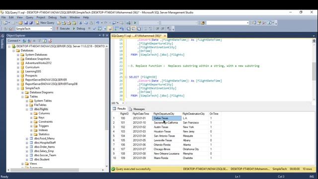Screen dimensions: 318x179
Task: Select the dbo.Student table
Action: pyautogui.click(x=42, y=160)
